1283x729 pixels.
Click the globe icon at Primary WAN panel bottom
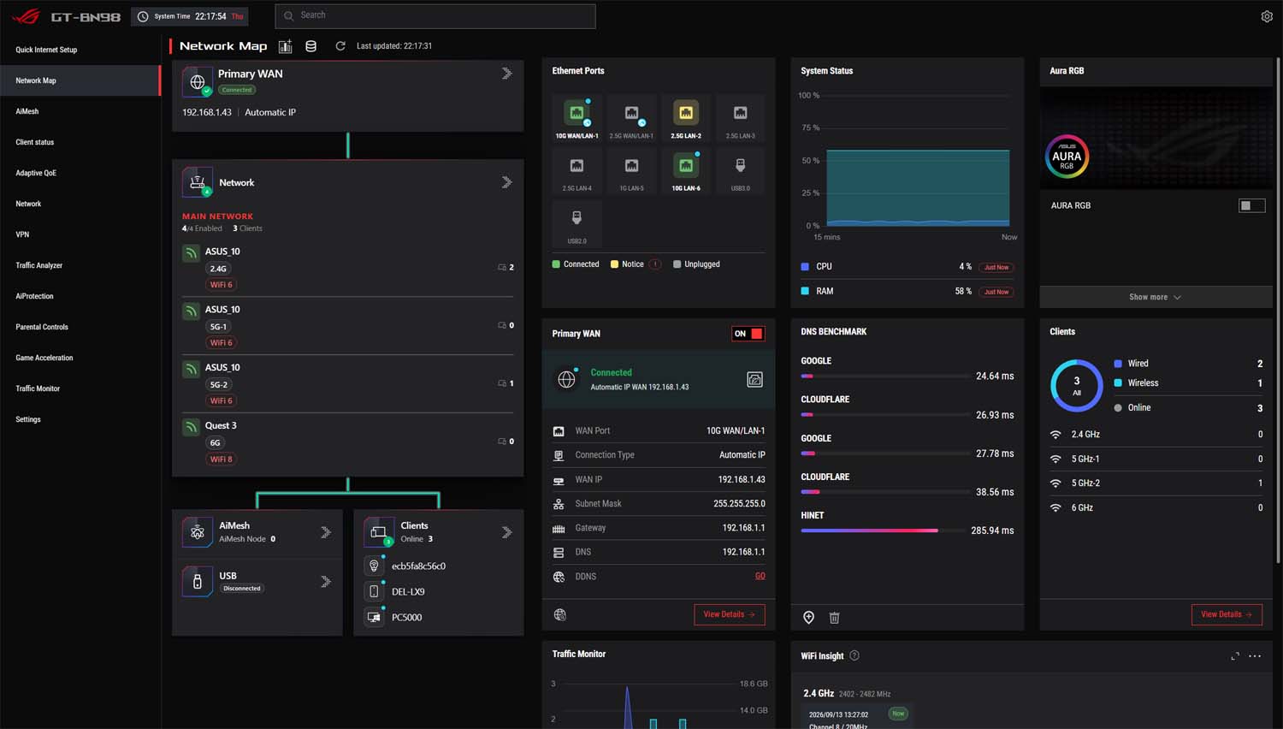pos(560,614)
